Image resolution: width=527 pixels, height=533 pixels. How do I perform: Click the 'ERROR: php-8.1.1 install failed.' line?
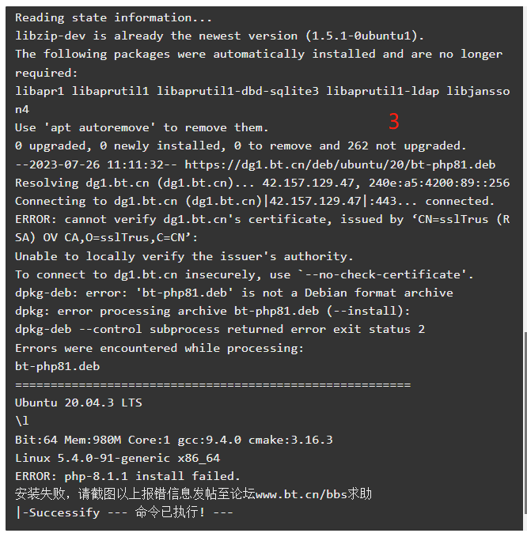(127, 476)
